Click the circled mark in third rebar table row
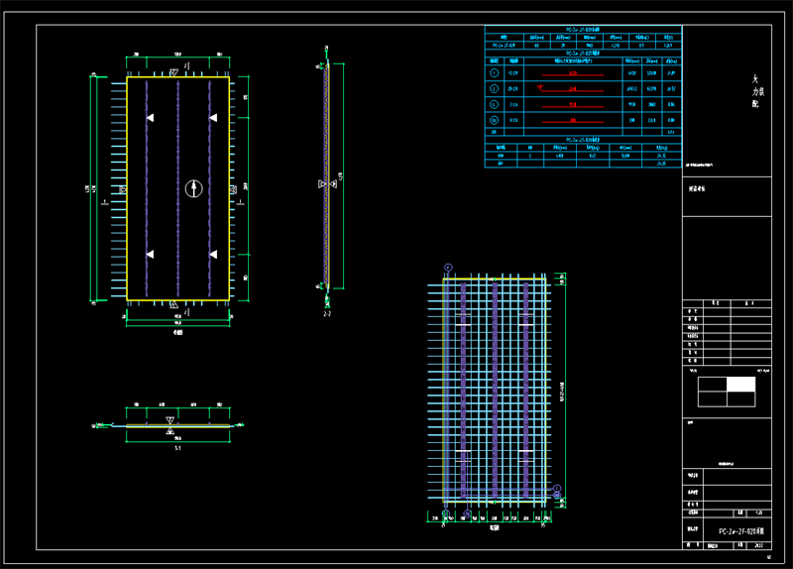 (x=494, y=104)
